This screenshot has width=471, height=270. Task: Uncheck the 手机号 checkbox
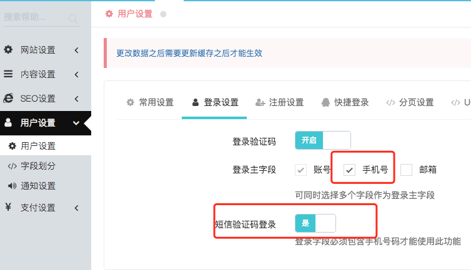[x=349, y=170]
